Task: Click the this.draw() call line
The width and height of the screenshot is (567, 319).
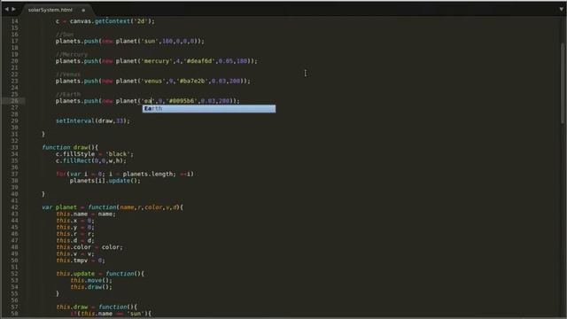Action: [x=90, y=287]
